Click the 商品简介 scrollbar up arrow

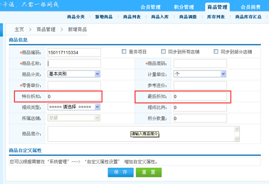pos(237,129)
